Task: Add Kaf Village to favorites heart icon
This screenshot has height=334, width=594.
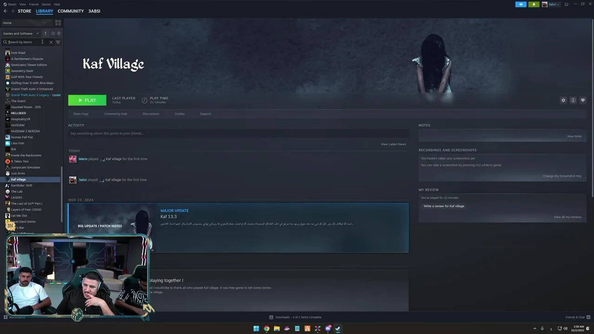Action: tap(583, 100)
